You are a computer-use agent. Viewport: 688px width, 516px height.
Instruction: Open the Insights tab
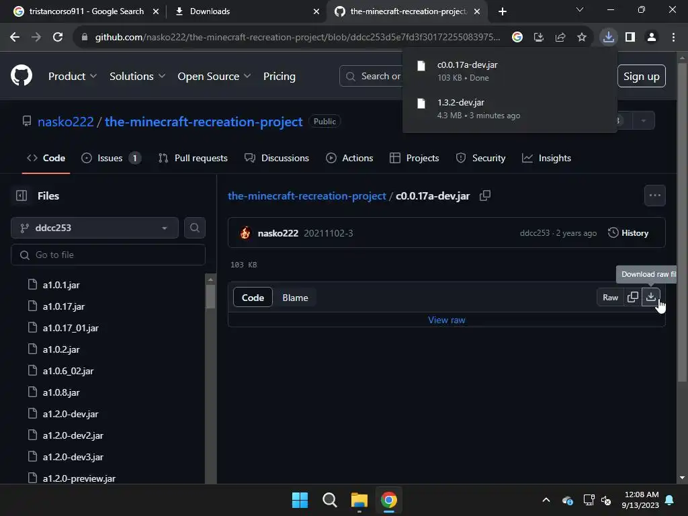[547, 158]
